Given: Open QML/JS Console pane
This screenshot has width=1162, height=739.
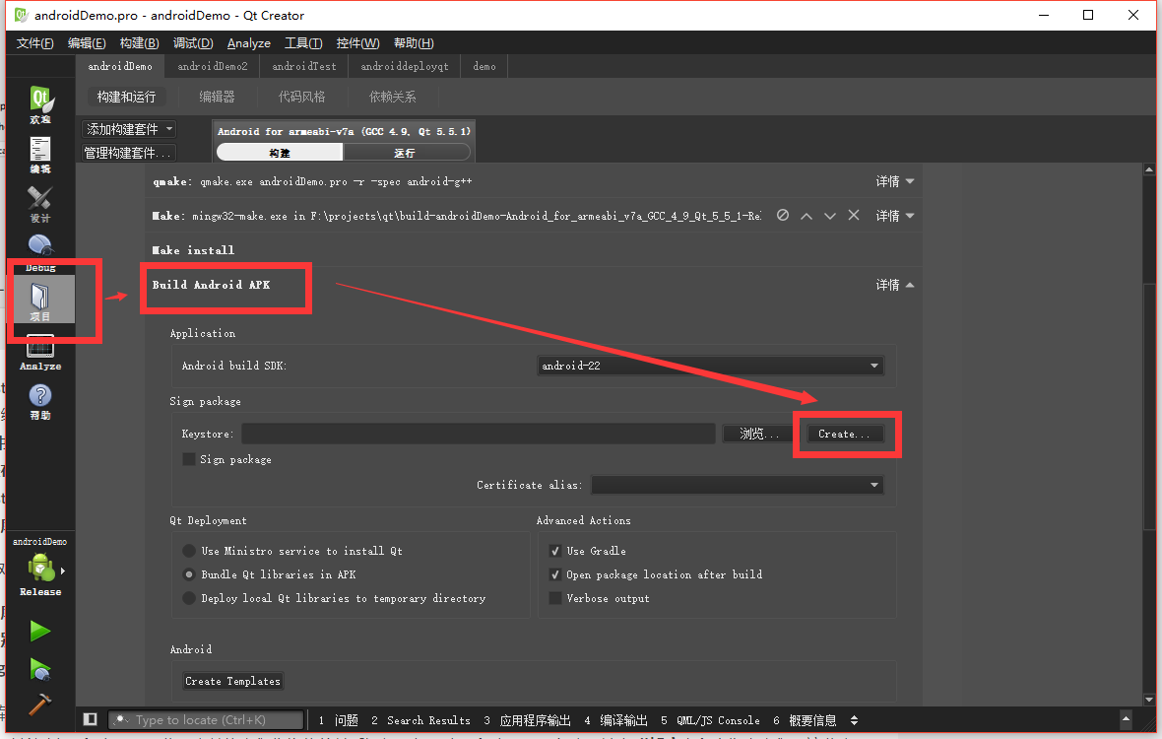Looking at the screenshot, I should 710,719.
